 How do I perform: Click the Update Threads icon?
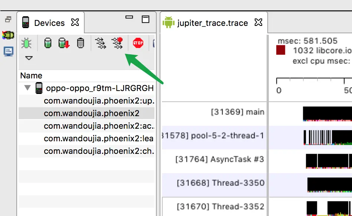(x=101, y=43)
